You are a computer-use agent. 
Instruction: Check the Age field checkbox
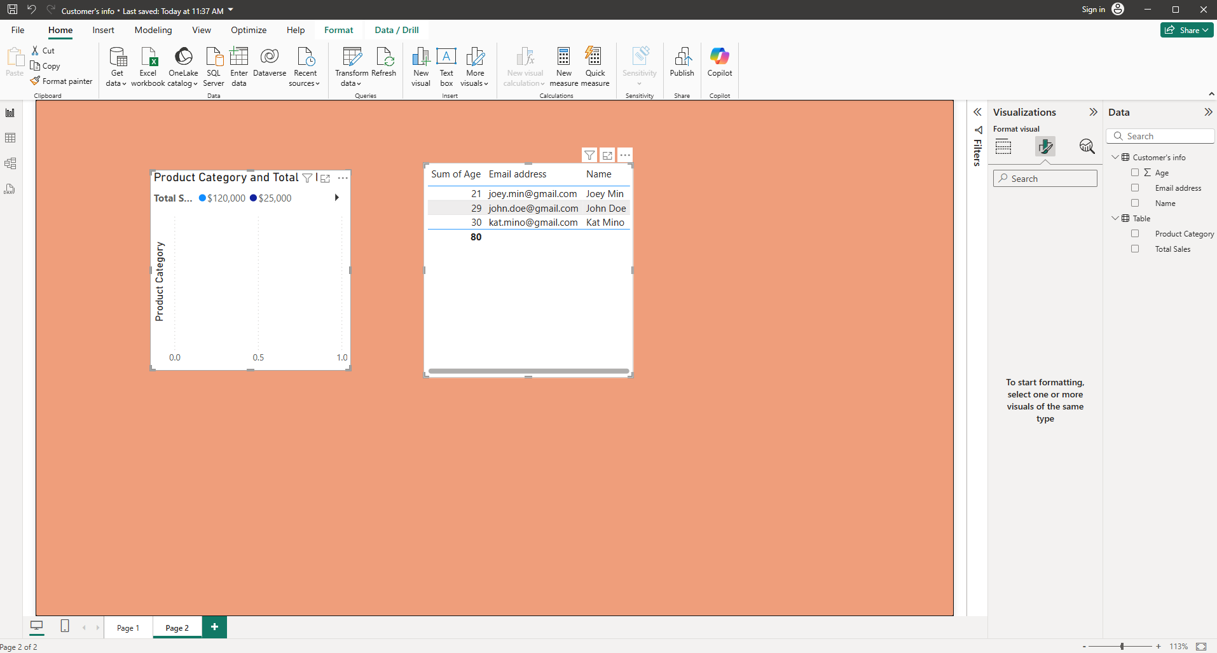click(x=1135, y=172)
